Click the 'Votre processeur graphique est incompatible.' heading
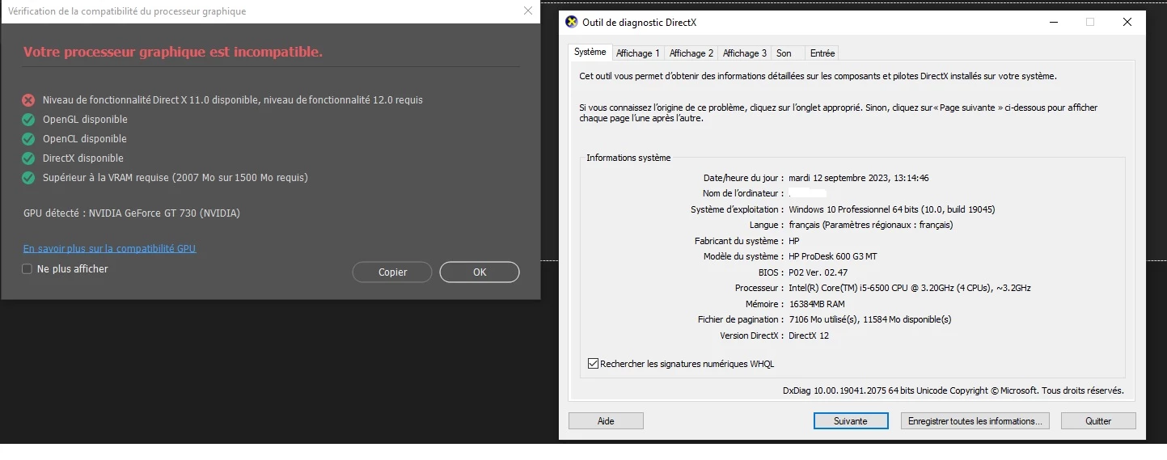1167x460 pixels. click(x=173, y=52)
